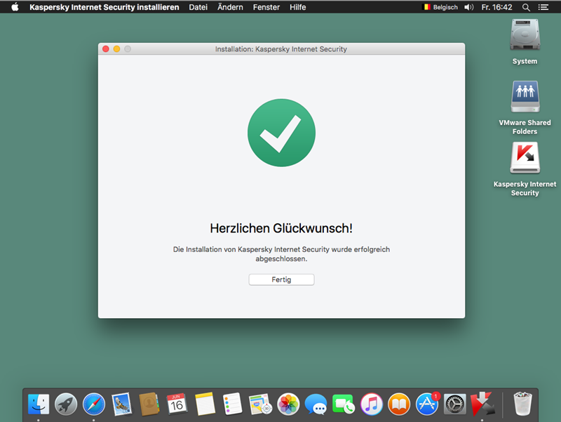Open Belgisch keyboard input source menu
561x422 pixels.
tap(440, 7)
